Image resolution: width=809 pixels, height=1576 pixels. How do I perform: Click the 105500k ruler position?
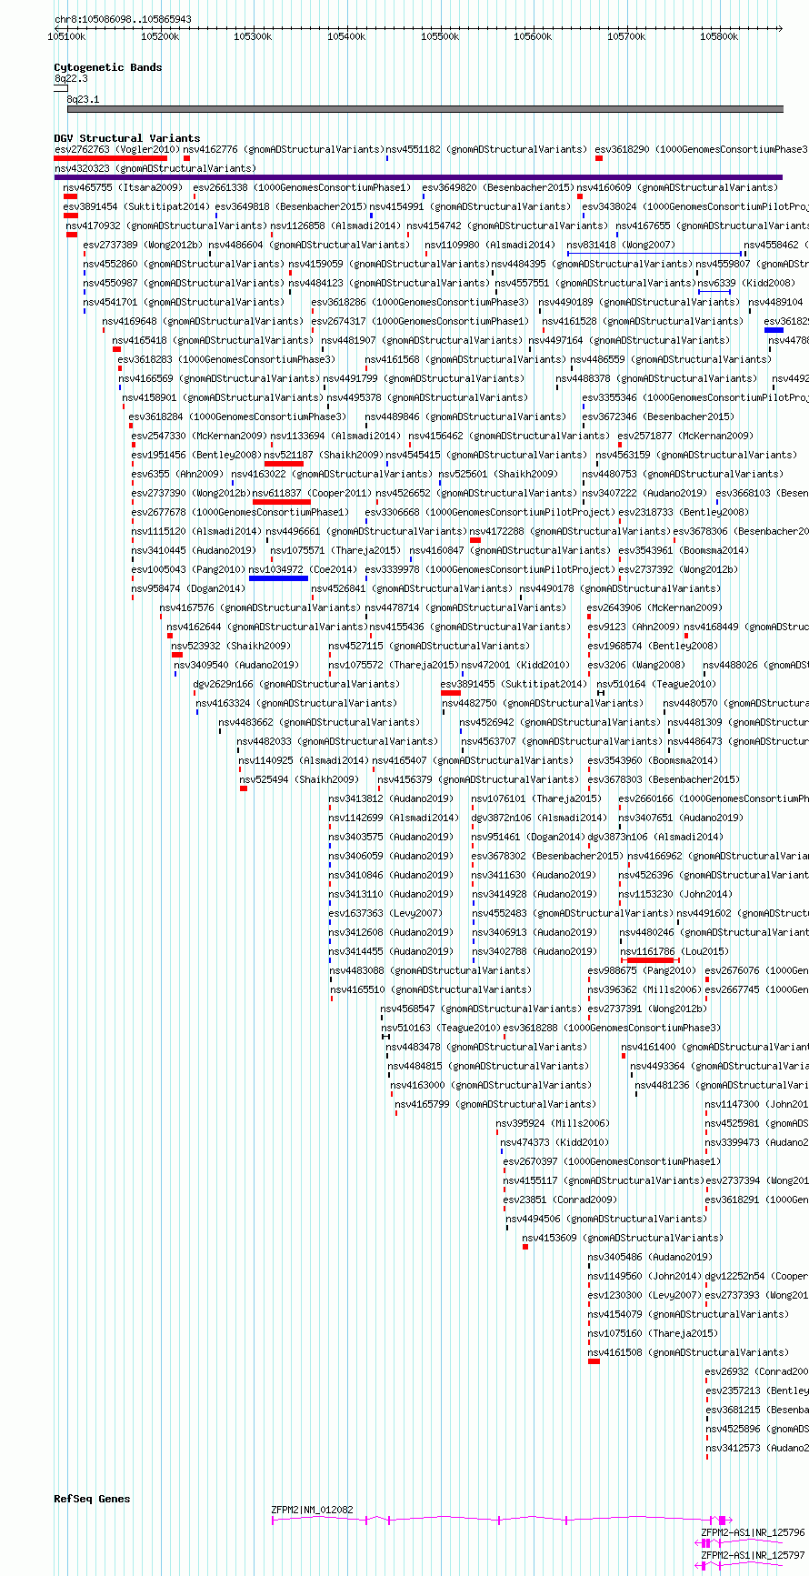pyautogui.click(x=440, y=36)
